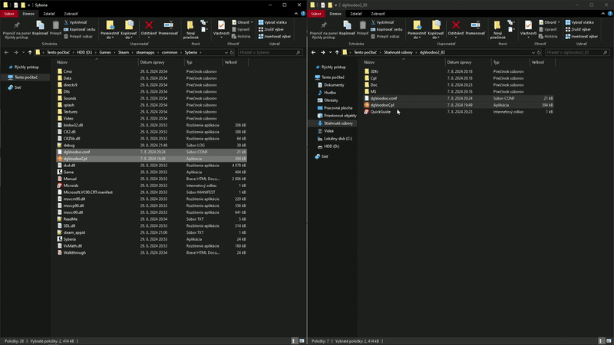Open Properties icon in Syberia window ribbon
Viewport: 614px width, 345px height.
[221, 25]
